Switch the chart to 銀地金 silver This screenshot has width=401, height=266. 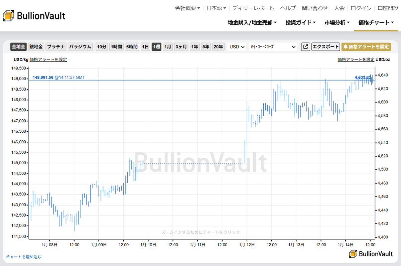tap(36, 47)
